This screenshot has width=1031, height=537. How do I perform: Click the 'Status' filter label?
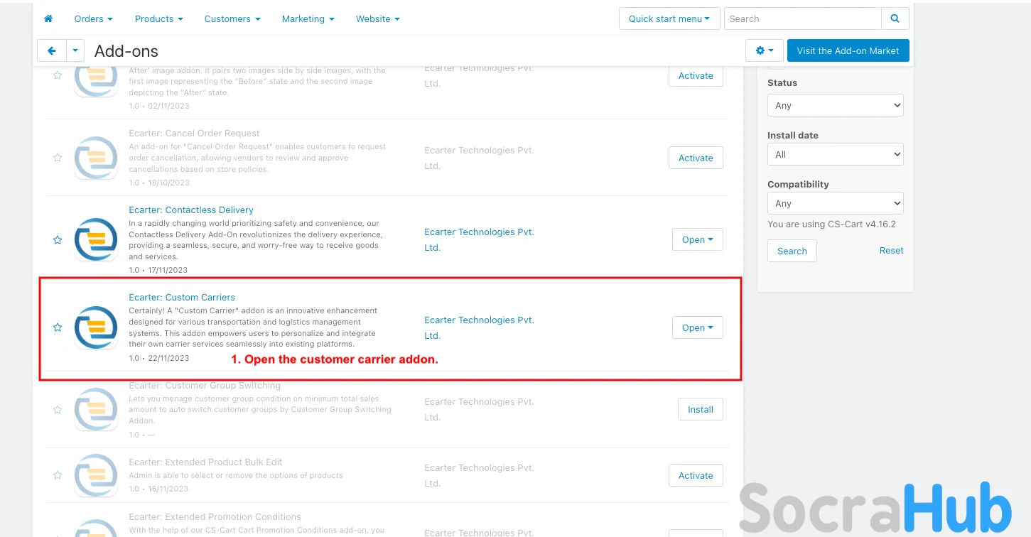782,82
